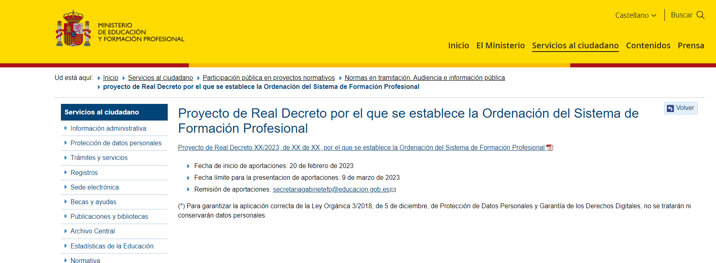716x263 pixels.
Task: Click the Ministerio de Educación coat of arms logo
Action: point(73,29)
